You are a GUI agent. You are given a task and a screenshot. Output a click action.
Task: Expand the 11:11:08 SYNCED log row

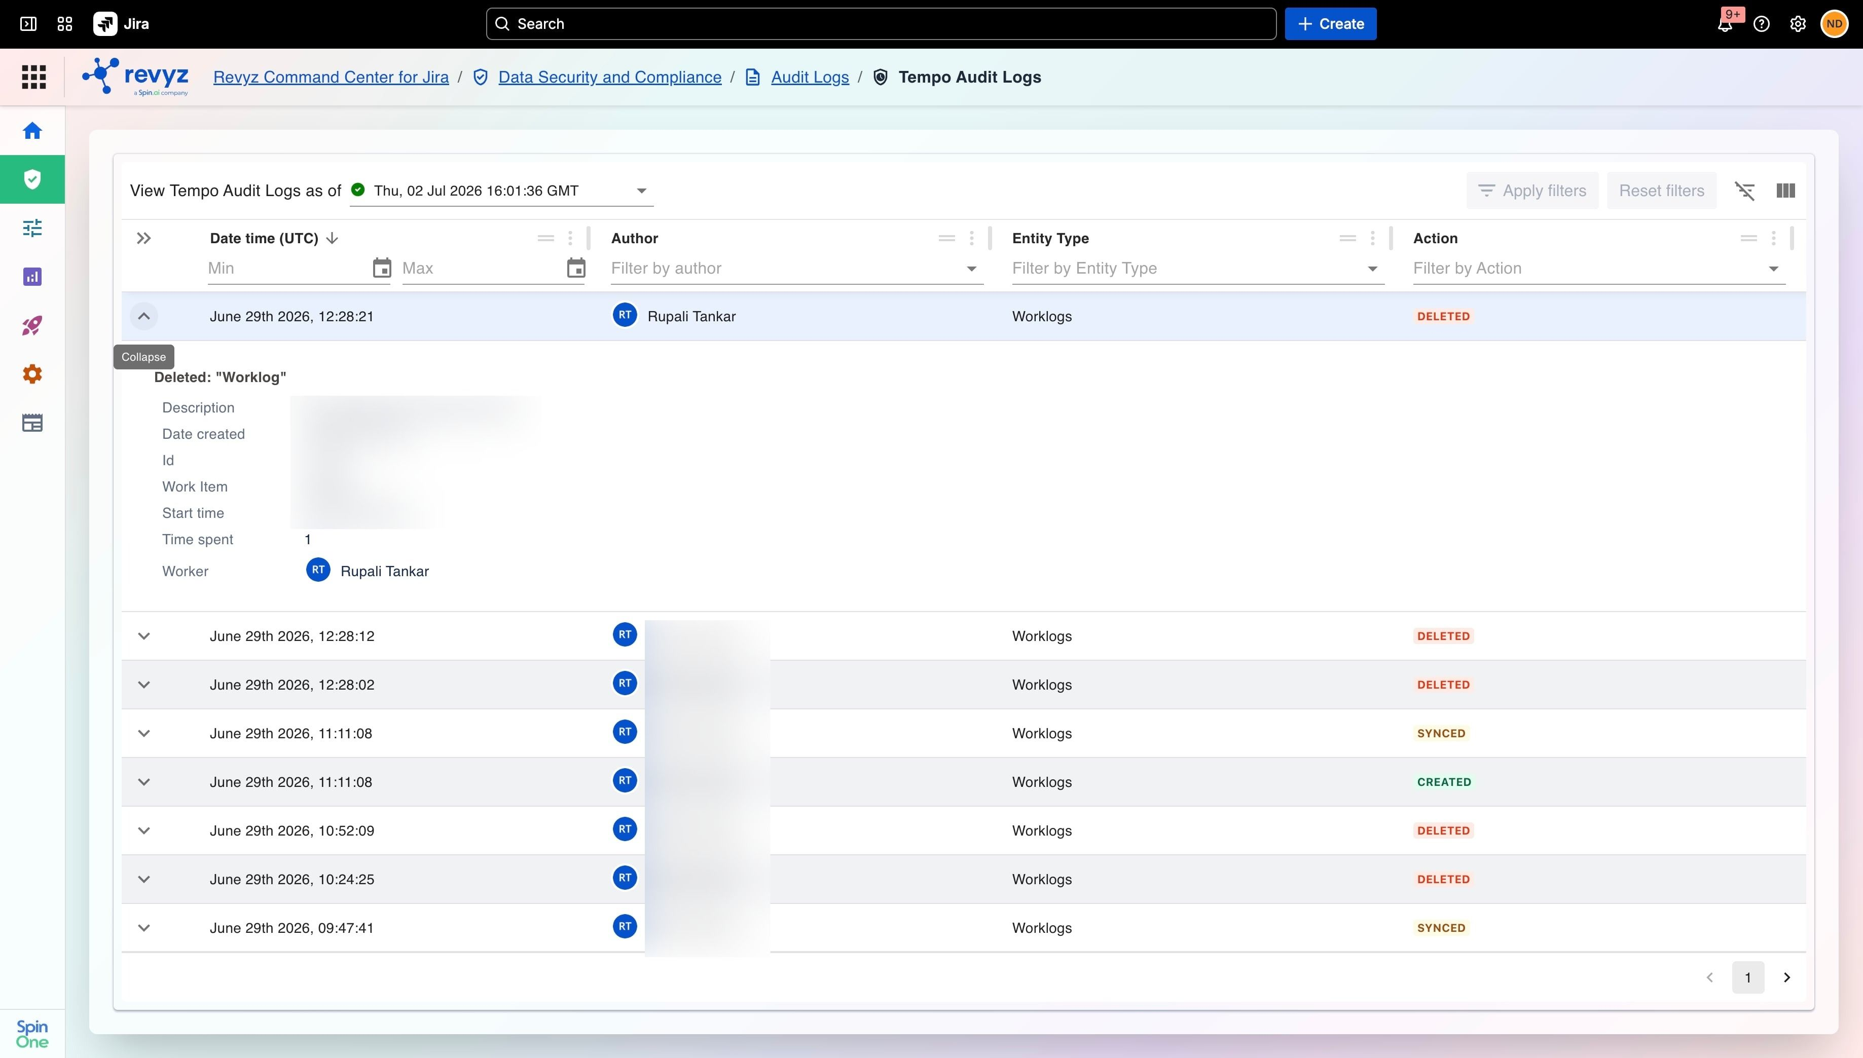pos(144,733)
